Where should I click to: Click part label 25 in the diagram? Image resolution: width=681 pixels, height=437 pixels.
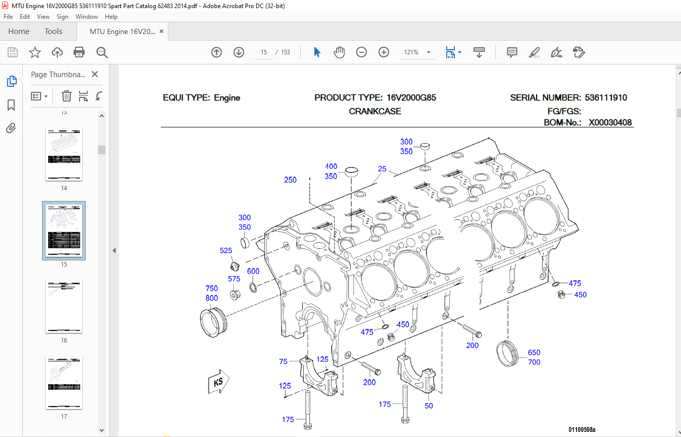point(382,169)
